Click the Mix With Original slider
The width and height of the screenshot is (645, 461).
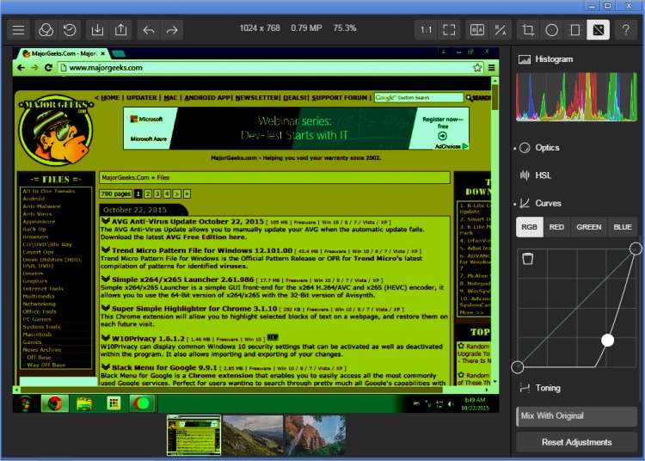[x=576, y=416]
